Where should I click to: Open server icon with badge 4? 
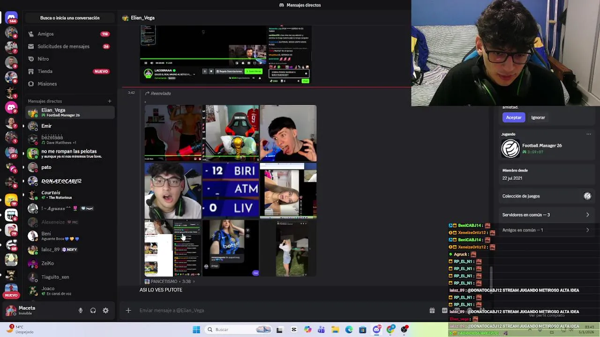pos(11,32)
